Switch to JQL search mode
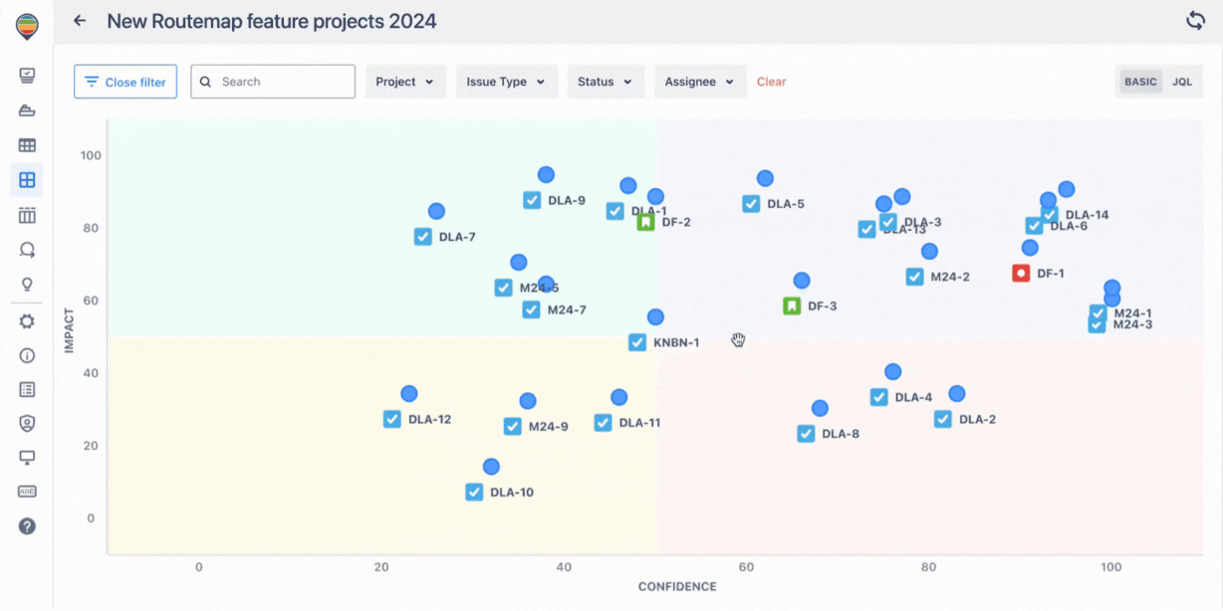1223x611 pixels. coord(1181,82)
